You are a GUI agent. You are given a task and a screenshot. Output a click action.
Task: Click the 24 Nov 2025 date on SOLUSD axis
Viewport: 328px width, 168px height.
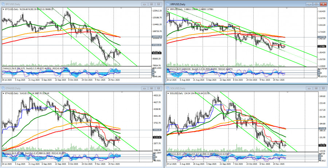[280, 164]
